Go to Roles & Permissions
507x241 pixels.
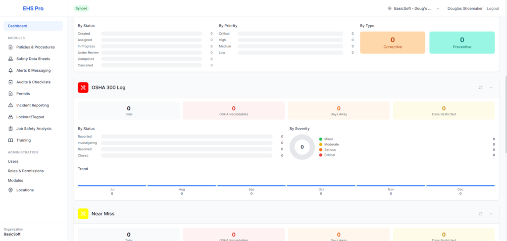coord(26,171)
